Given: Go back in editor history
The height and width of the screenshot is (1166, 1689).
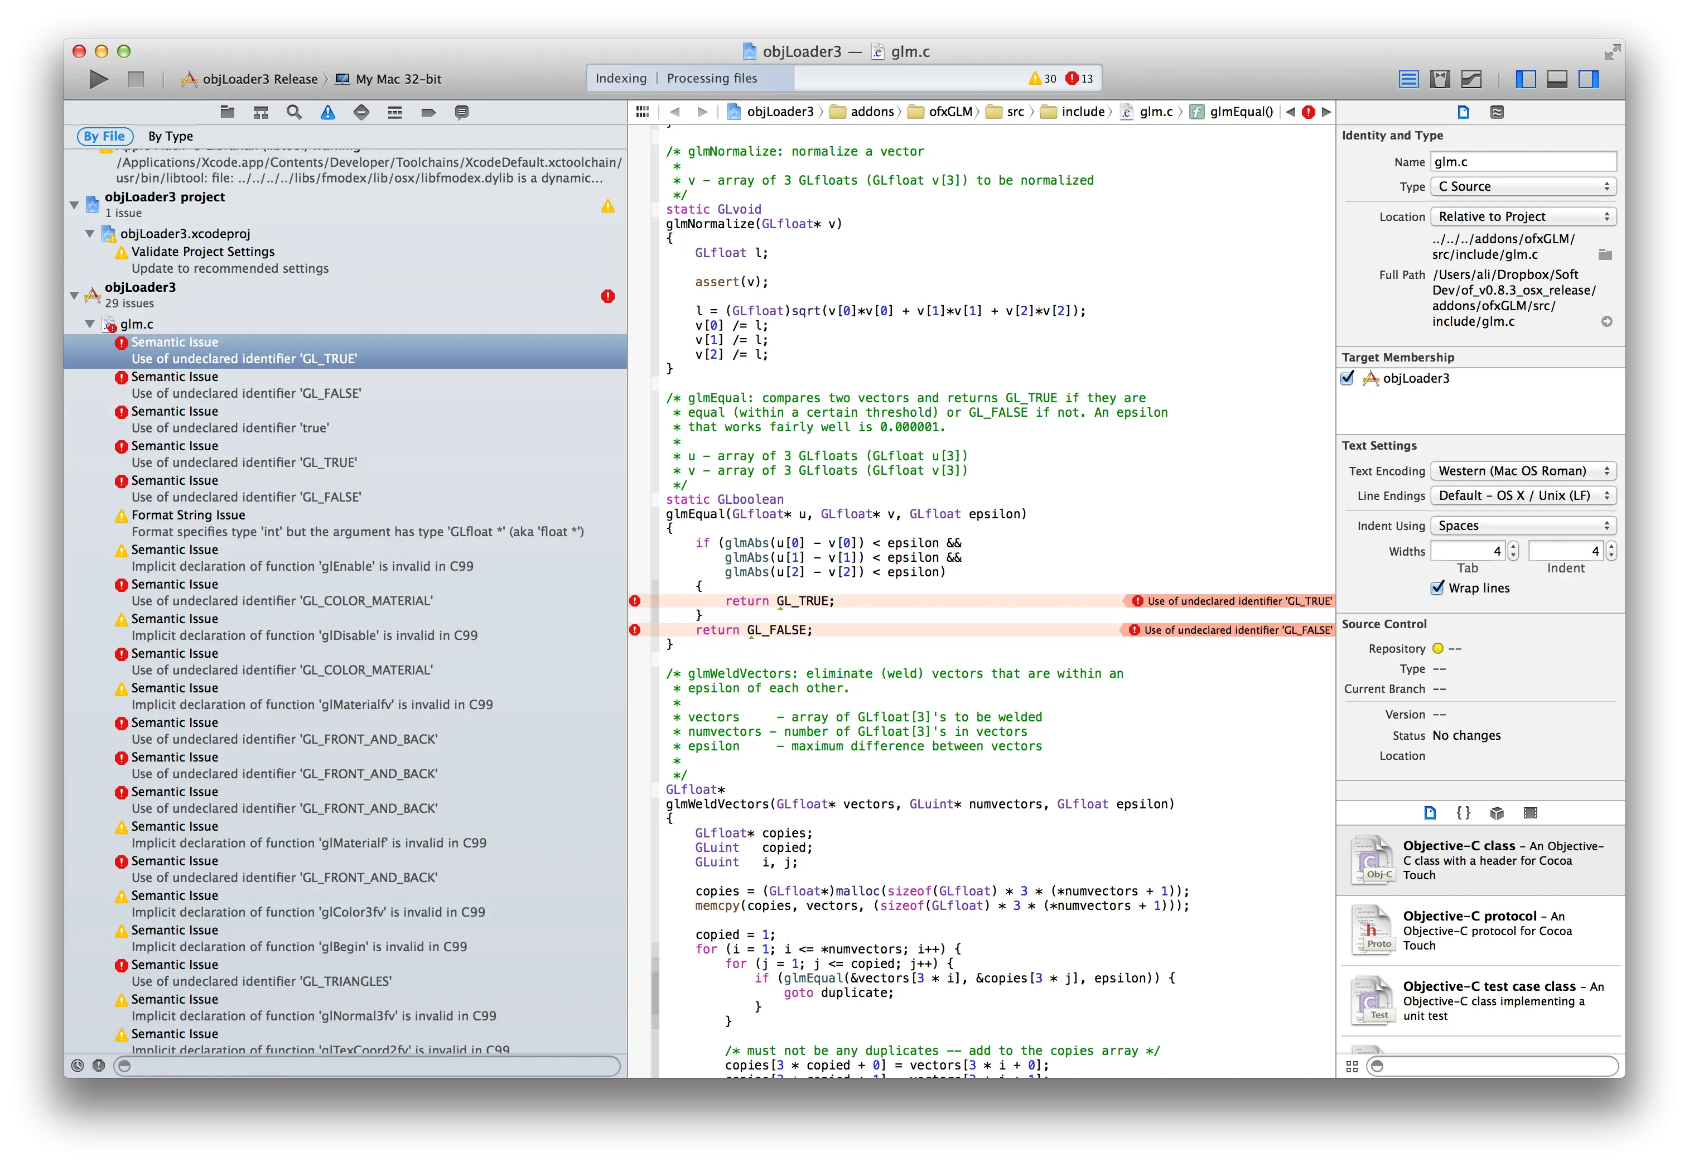Looking at the screenshot, I should point(675,112).
